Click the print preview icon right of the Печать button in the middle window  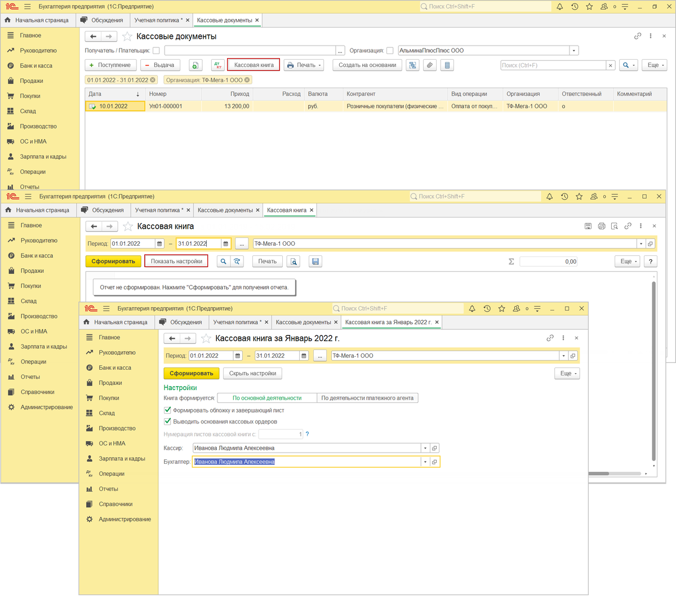293,262
